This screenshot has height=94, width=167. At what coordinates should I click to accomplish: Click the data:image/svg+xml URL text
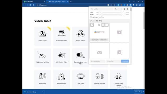[x=99, y=40]
